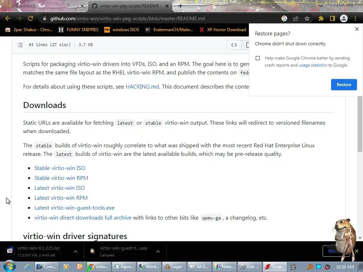The image size is (363, 272).
Task: Switch to the Agen... taskbar window
Action: click(x=124, y=267)
